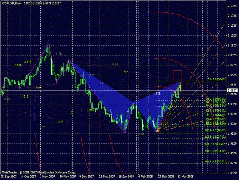The height and width of the screenshot is (180, 239).
Task: Click the .707 ratio label
Action: (x=125, y=72)
